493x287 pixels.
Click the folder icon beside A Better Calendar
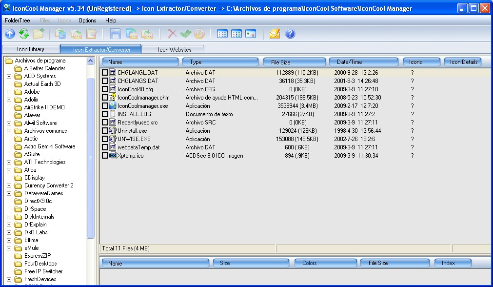(x=18, y=68)
